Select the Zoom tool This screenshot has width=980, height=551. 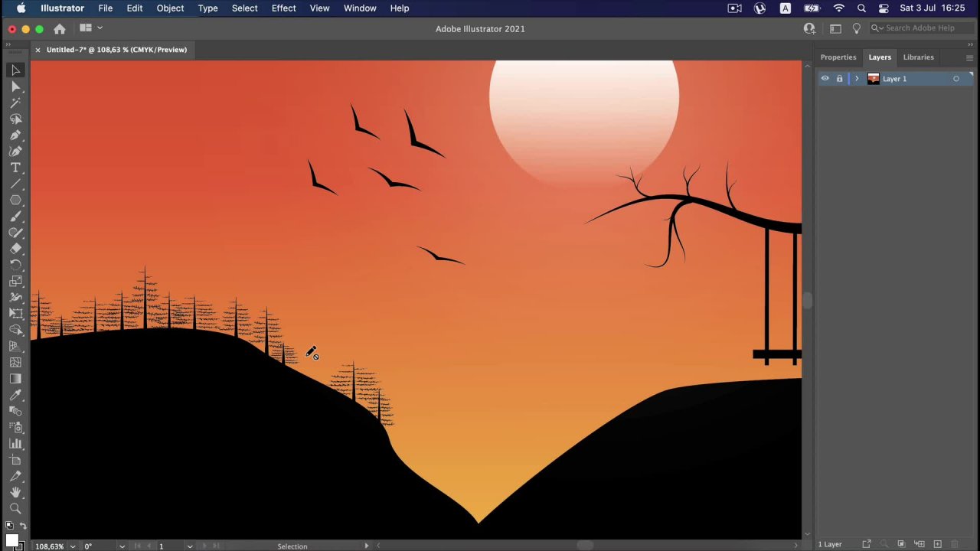[x=15, y=508]
